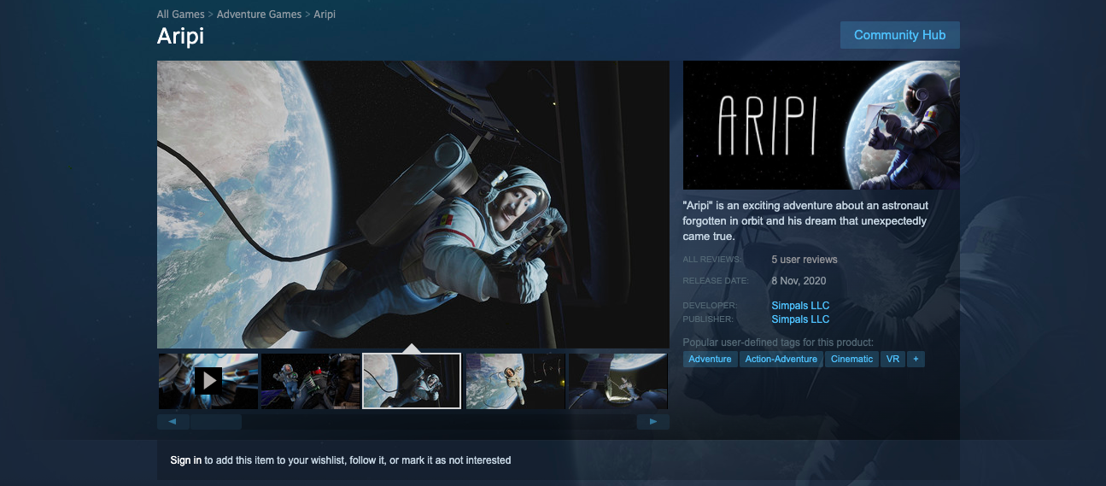Screen dimensions: 1106x486
Task: Open Adventure Games breadcrumb link
Action: (259, 15)
